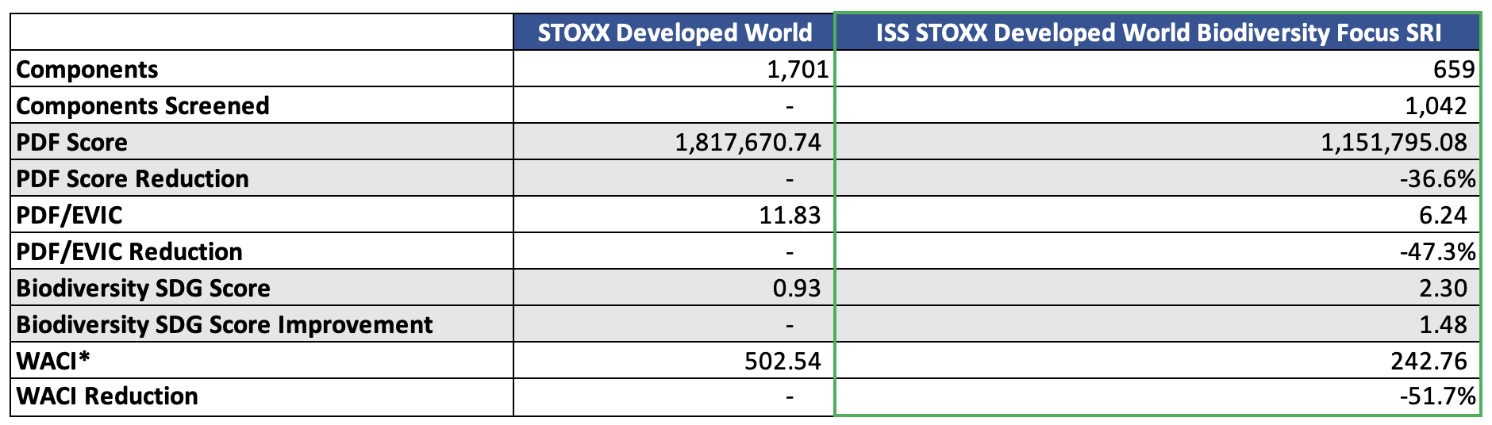Click the -47.3% reduction value
The image size is (1492, 425).
tap(1438, 252)
